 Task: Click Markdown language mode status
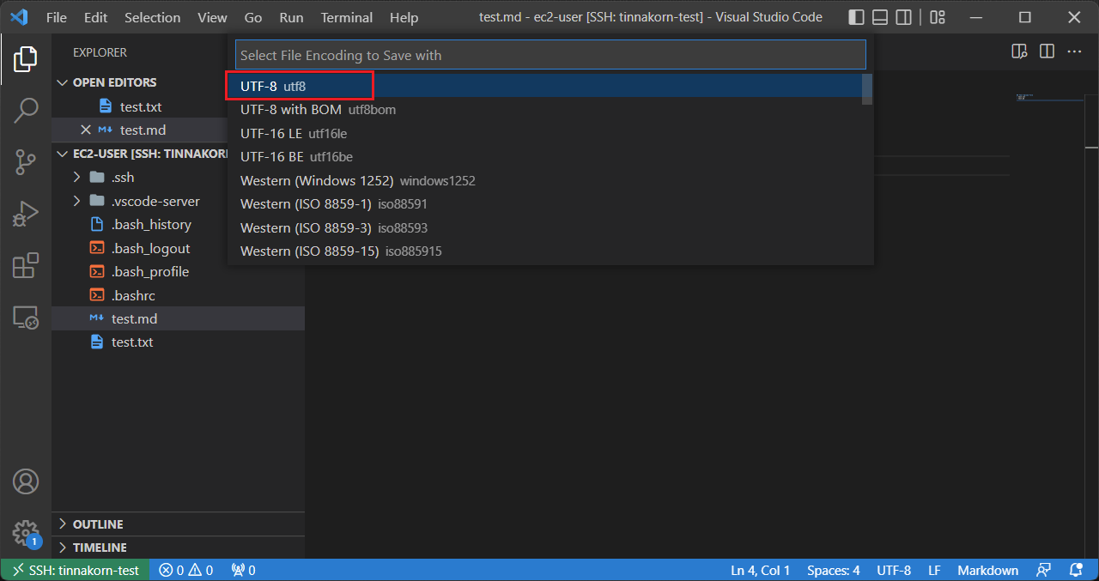pyautogui.click(x=987, y=570)
